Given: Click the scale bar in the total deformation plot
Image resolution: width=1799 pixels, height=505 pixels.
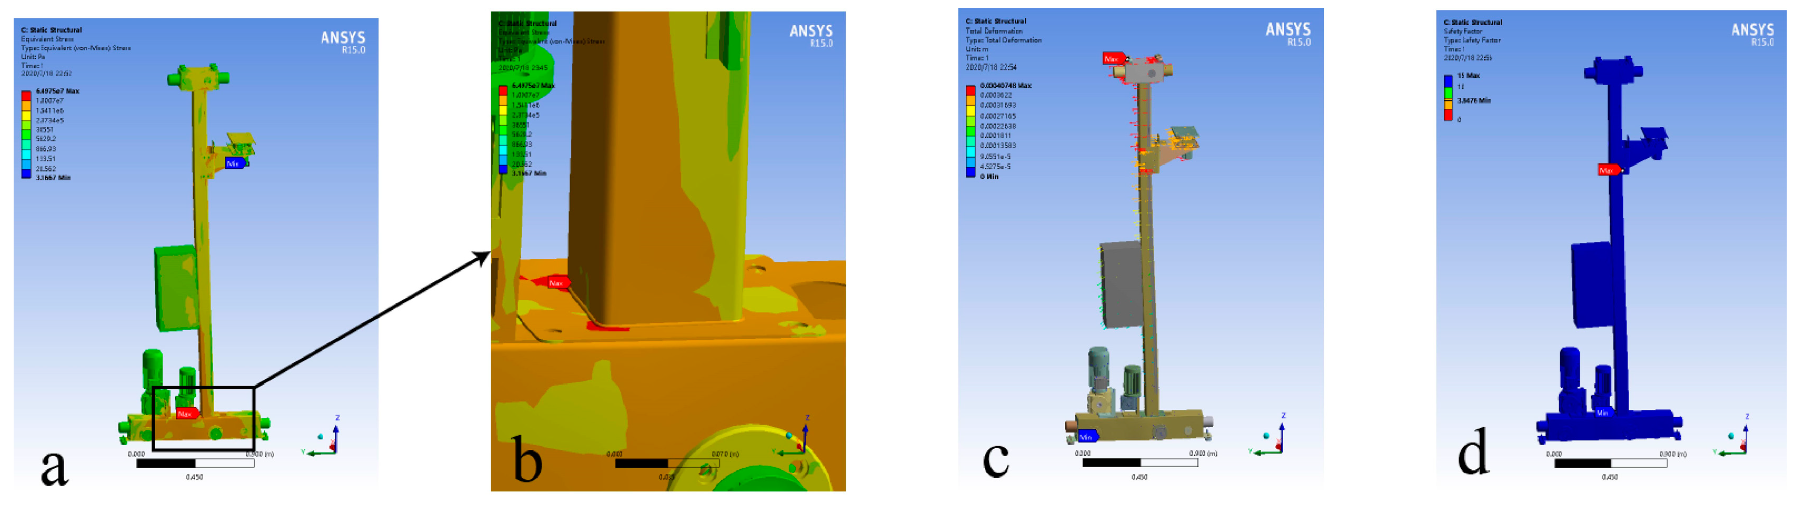Looking at the screenshot, I should (1140, 462).
